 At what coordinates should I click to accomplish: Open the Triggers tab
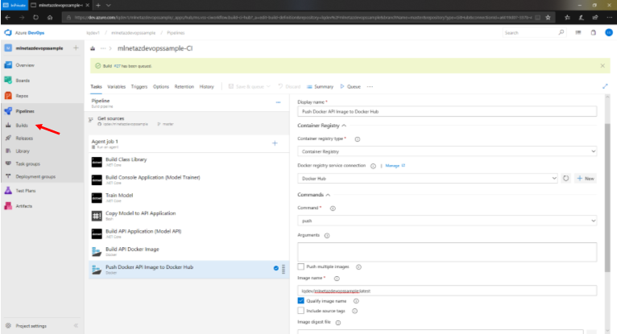[x=139, y=86]
